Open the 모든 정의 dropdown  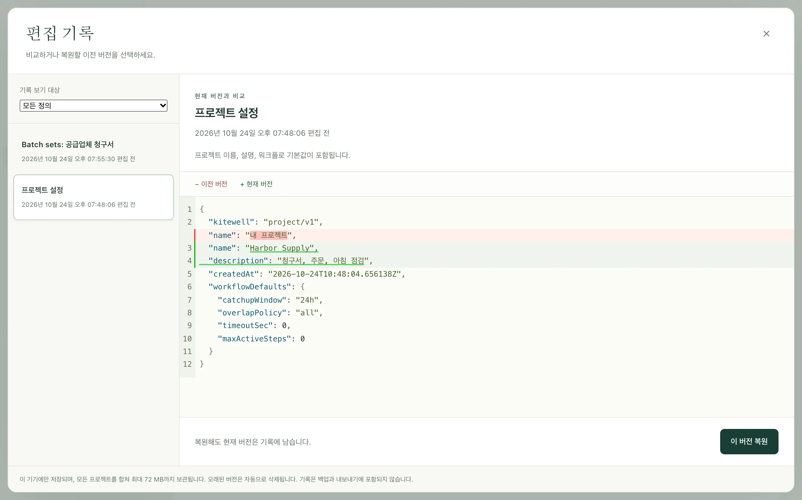click(94, 106)
